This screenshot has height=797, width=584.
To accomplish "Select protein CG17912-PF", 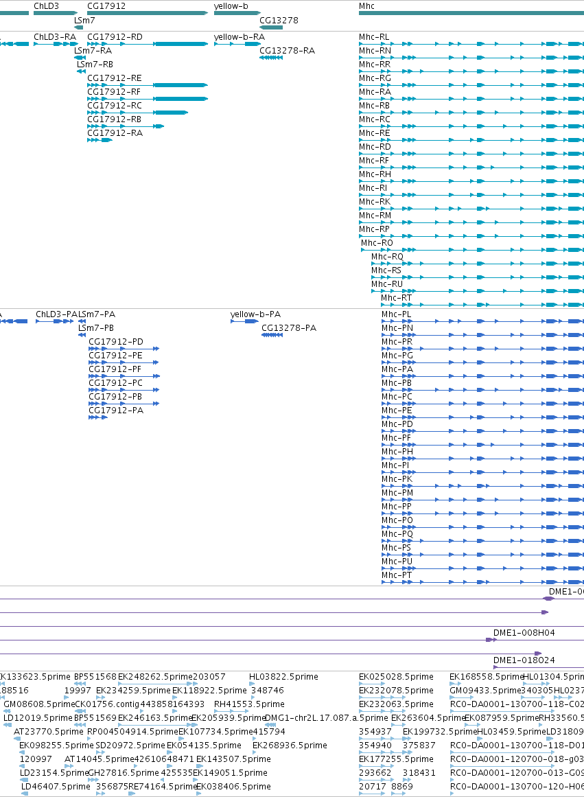I will [x=115, y=369].
